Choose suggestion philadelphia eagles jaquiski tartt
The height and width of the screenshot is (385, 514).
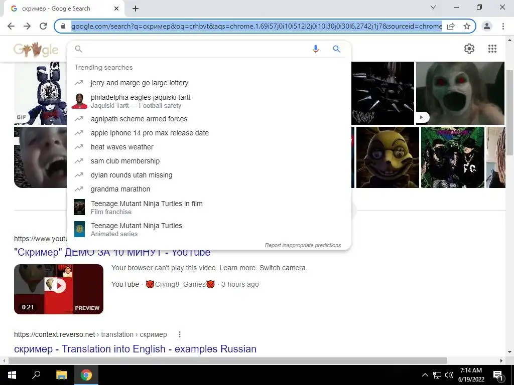[x=209, y=101]
